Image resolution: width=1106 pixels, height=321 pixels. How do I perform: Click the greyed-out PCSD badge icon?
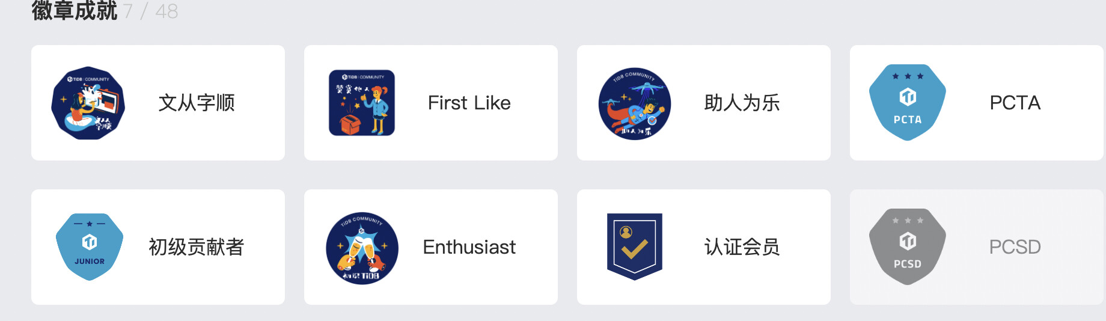(x=908, y=246)
